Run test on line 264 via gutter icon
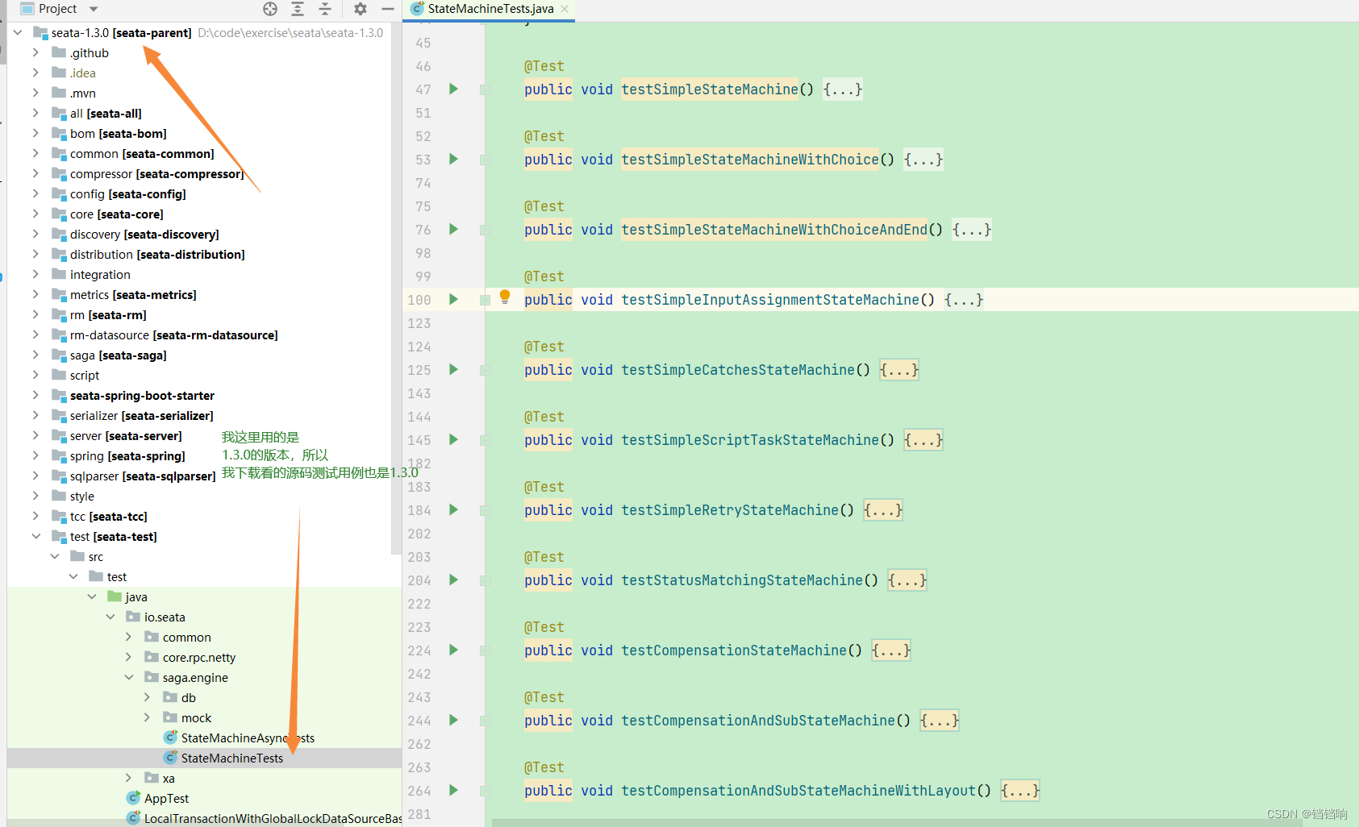The width and height of the screenshot is (1359, 827). tap(453, 790)
